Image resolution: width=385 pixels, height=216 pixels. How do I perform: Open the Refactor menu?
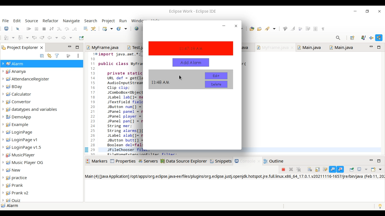[x=50, y=21]
